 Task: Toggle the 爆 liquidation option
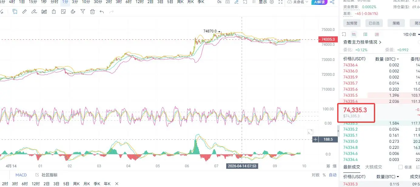tap(334, 166)
